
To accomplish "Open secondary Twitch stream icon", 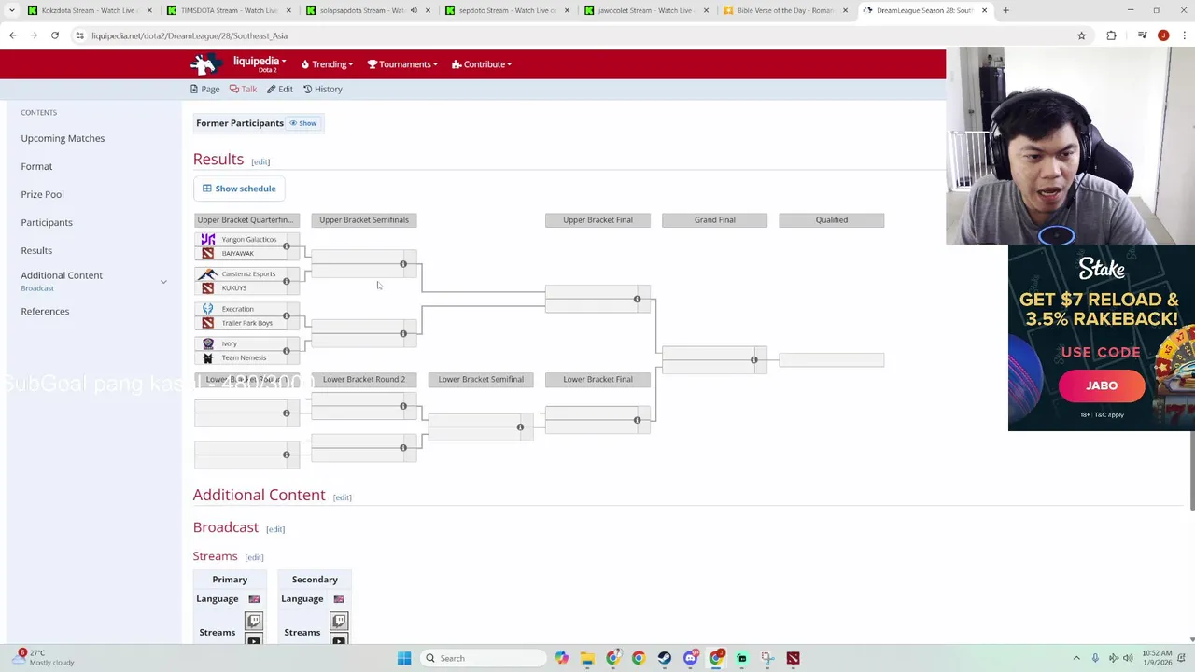I will click(338, 621).
